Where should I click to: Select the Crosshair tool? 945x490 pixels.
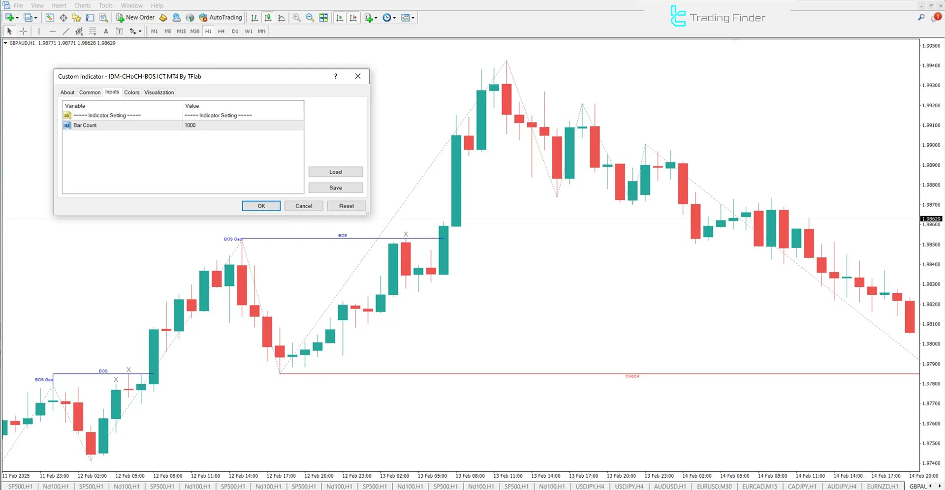point(23,31)
